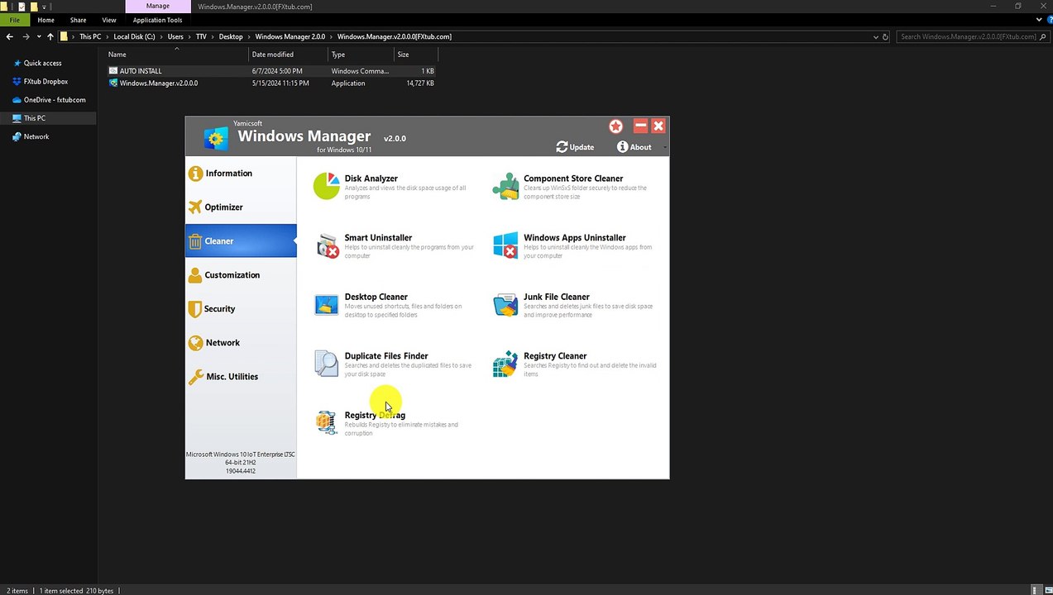
Task: Switch to Explorer Home tab
Action: click(46, 20)
